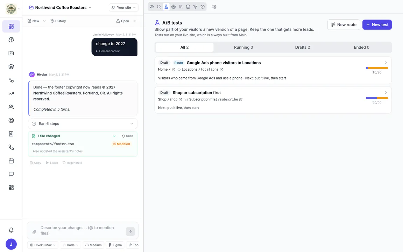Open the calendar icon in the sidebar
This screenshot has width=403, height=252.
click(x=11, y=161)
